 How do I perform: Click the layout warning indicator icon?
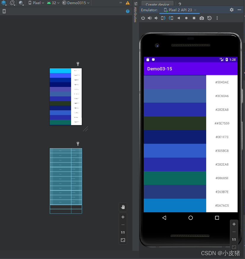coord(128,3)
